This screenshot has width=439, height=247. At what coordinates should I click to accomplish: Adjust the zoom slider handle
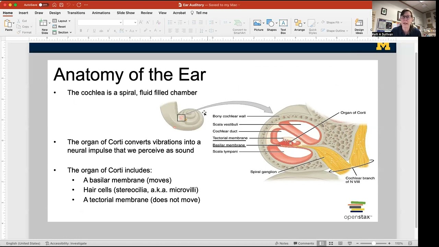[373, 243]
